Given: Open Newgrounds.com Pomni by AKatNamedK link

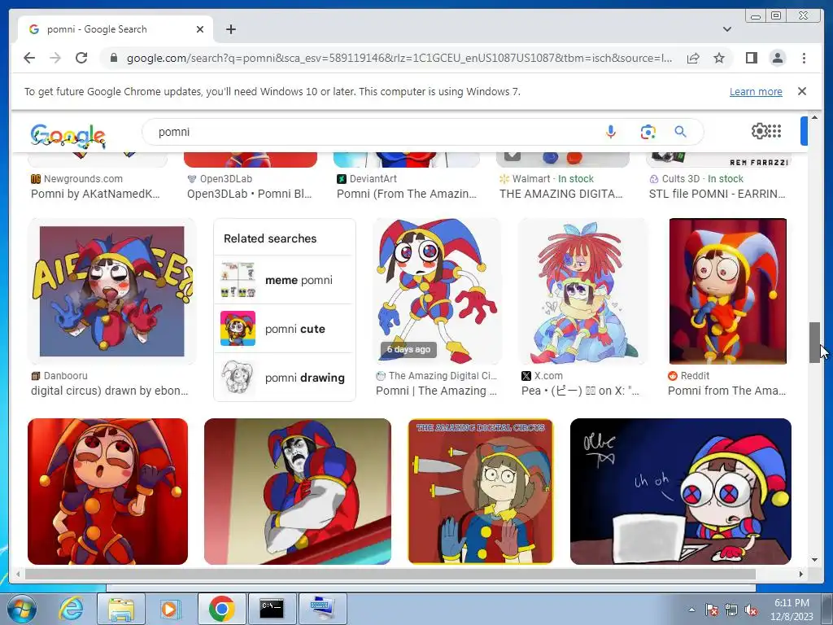Looking at the screenshot, I should coord(96,194).
